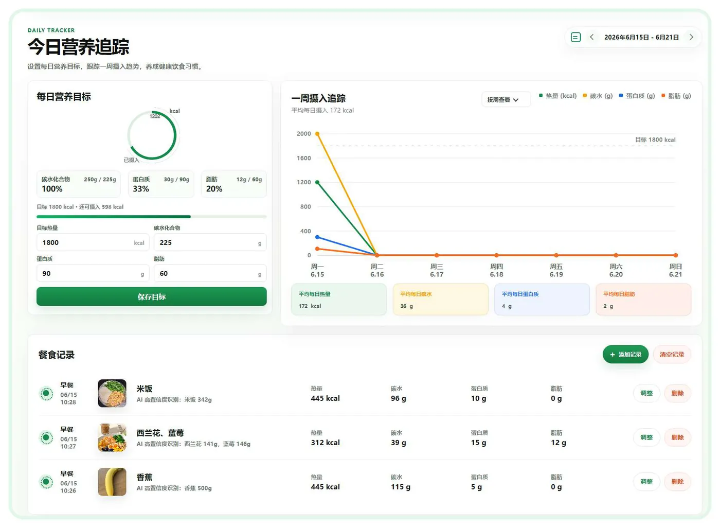Click the green 周一 calorie data point at 1200
This screenshot has width=720, height=528.
tap(317, 182)
